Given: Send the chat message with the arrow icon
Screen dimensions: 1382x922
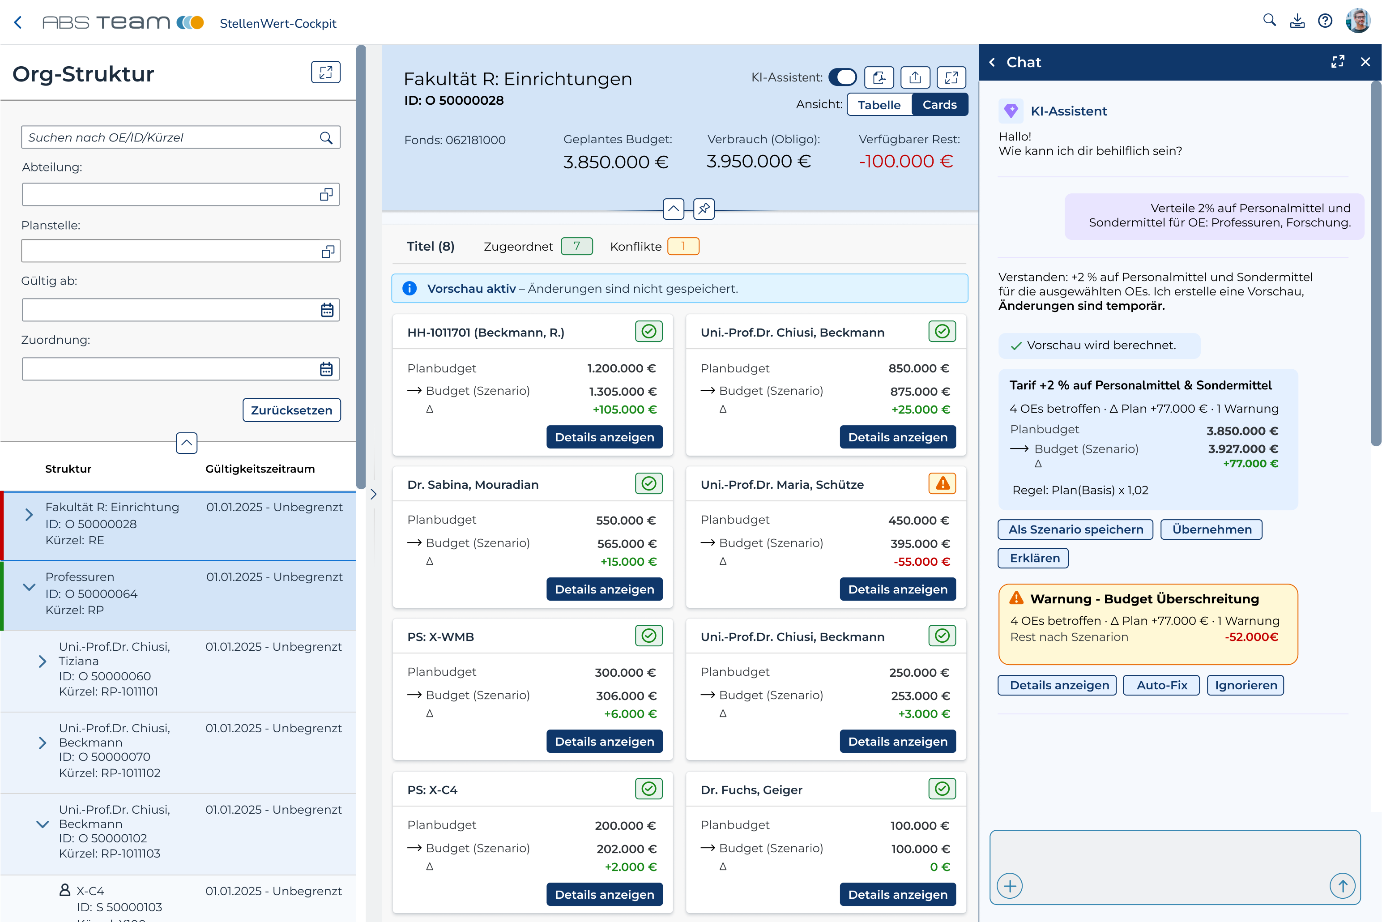Looking at the screenshot, I should [1342, 886].
